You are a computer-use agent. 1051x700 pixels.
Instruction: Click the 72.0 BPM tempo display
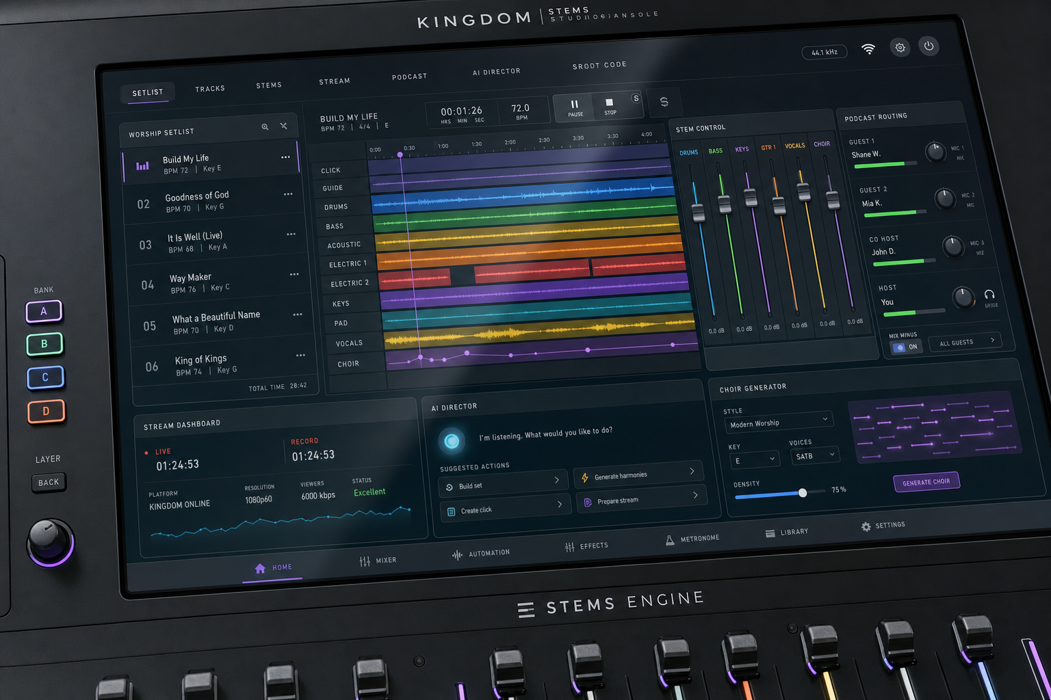click(x=521, y=111)
